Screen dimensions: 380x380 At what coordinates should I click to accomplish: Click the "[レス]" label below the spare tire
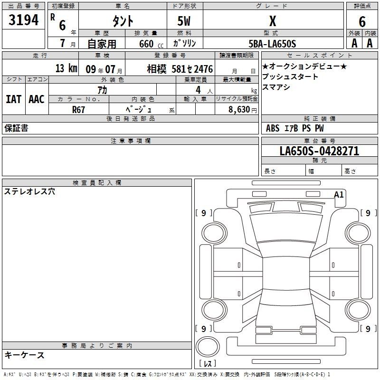(208, 363)
